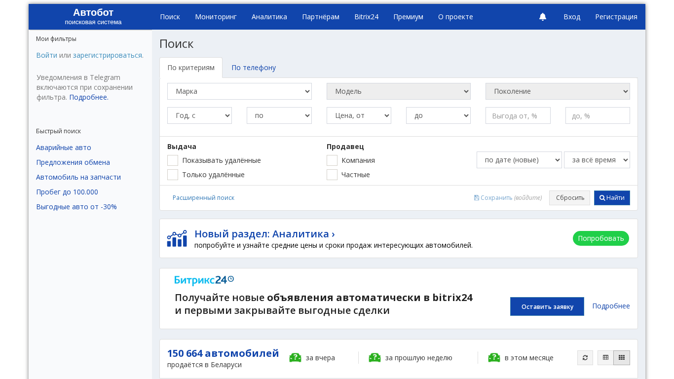Click the green 'Попробовать' button

(x=600, y=238)
